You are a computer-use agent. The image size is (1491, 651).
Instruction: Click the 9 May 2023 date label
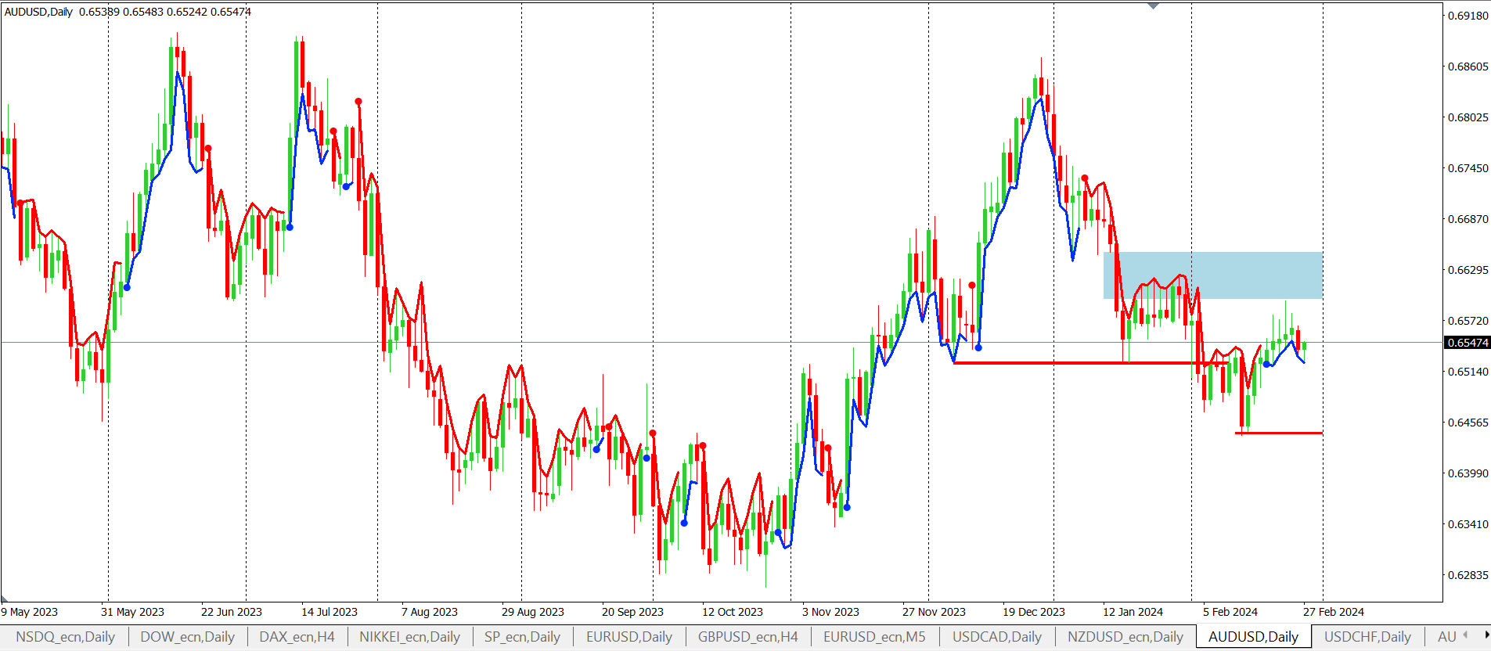[30, 612]
